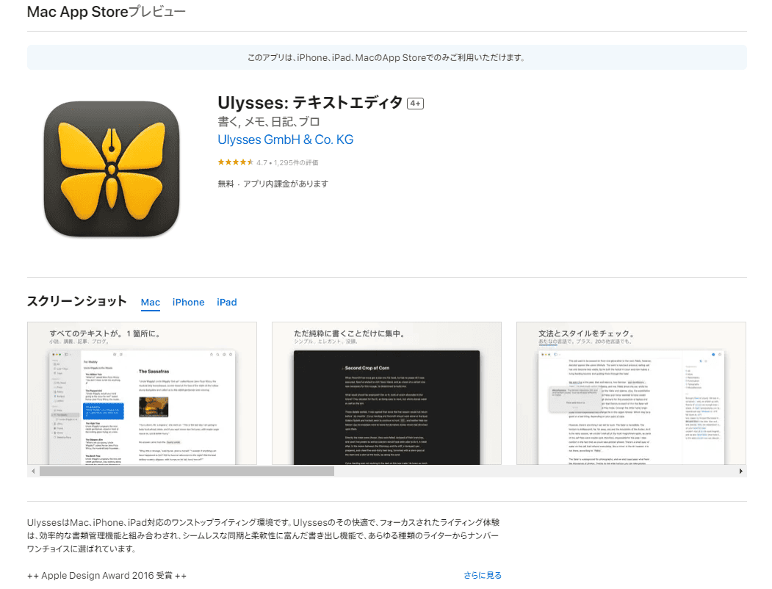Click the Ulysses butterfly app icon
Screen dimensions: 772x589
pos(111,169)
